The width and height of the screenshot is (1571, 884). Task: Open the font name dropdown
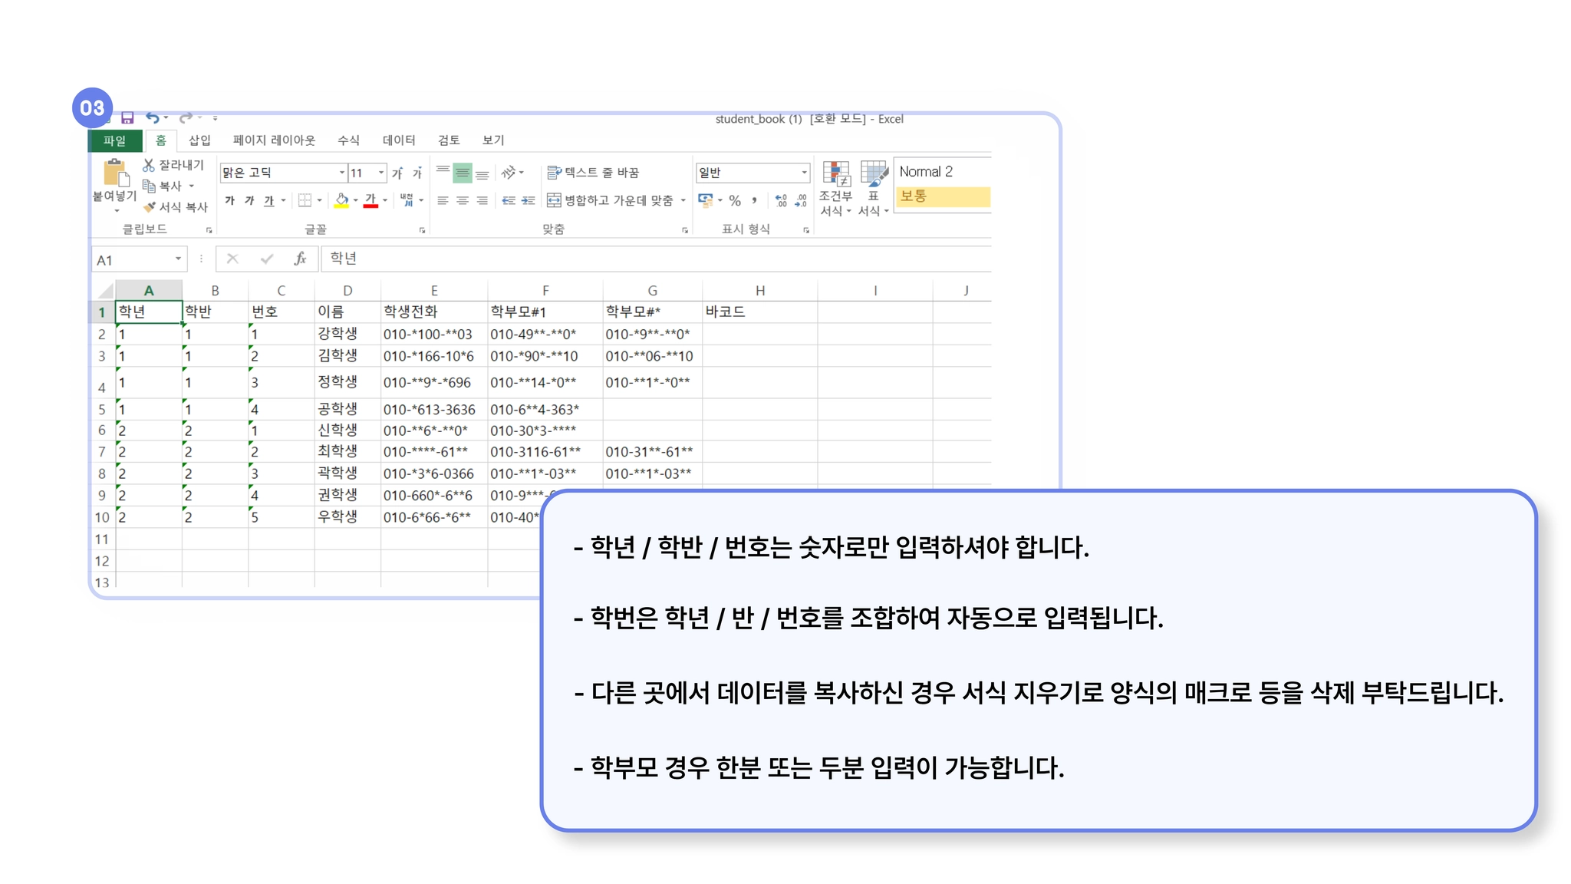342,173
